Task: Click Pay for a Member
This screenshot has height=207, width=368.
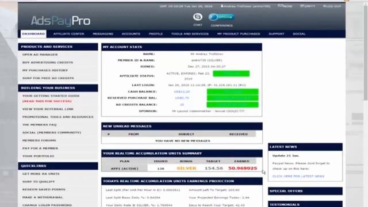Action: tap(40, 148)
